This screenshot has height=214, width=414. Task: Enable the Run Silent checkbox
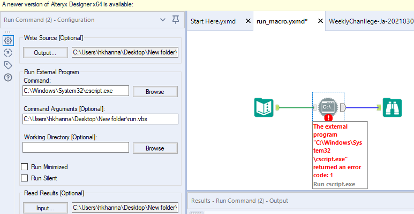coord(25,178)
